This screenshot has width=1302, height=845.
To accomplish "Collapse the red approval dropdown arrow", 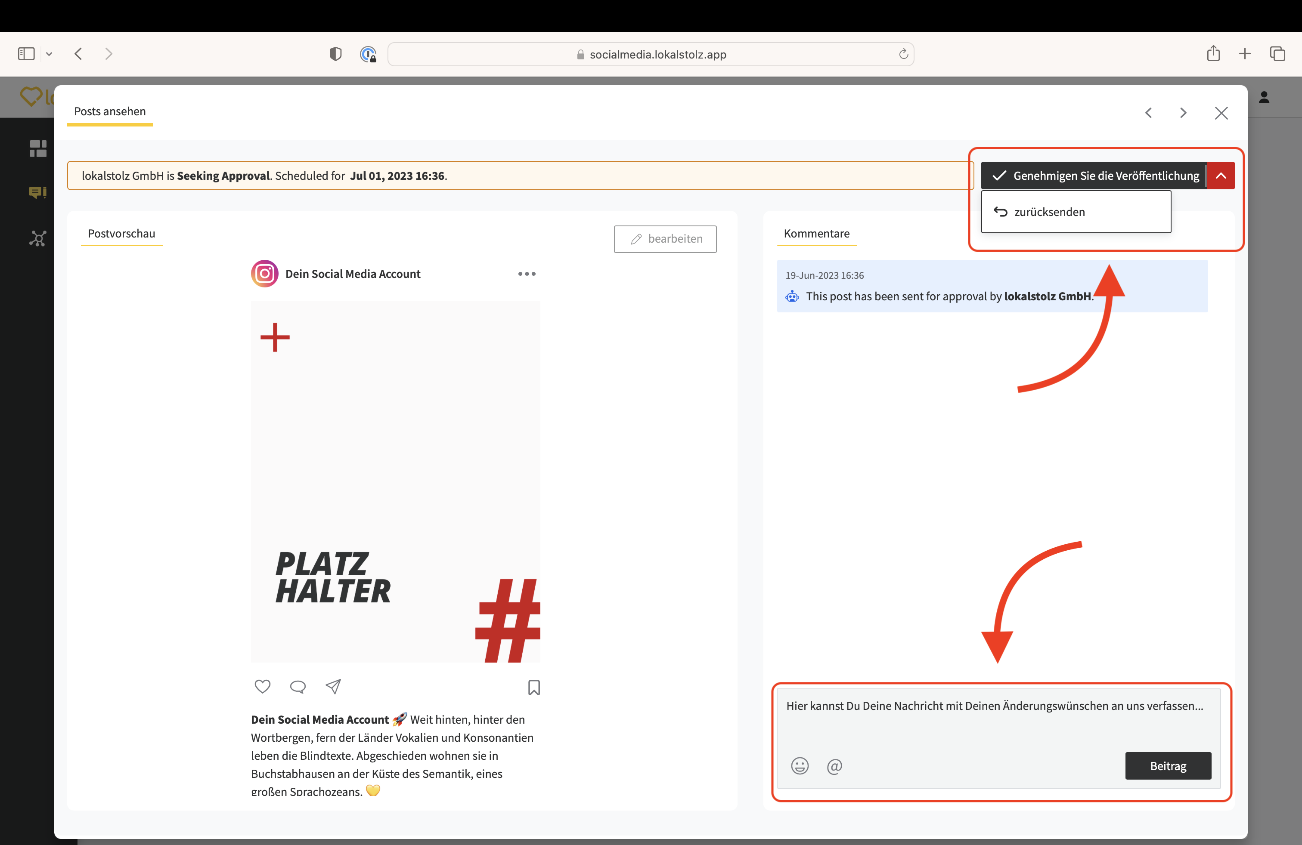I will pos(1221,176).
